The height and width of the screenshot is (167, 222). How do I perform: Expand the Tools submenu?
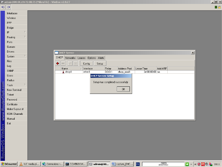point(16,85)
